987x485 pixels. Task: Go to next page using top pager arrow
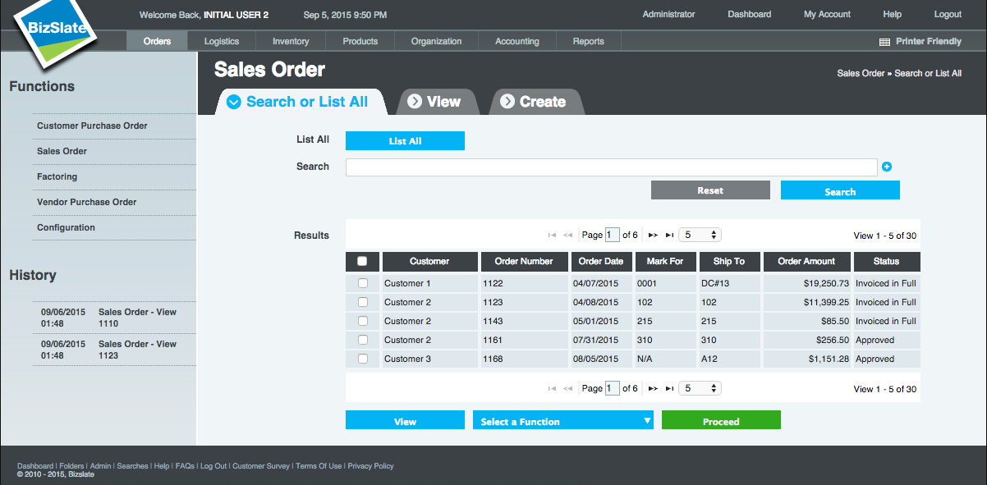653,236
